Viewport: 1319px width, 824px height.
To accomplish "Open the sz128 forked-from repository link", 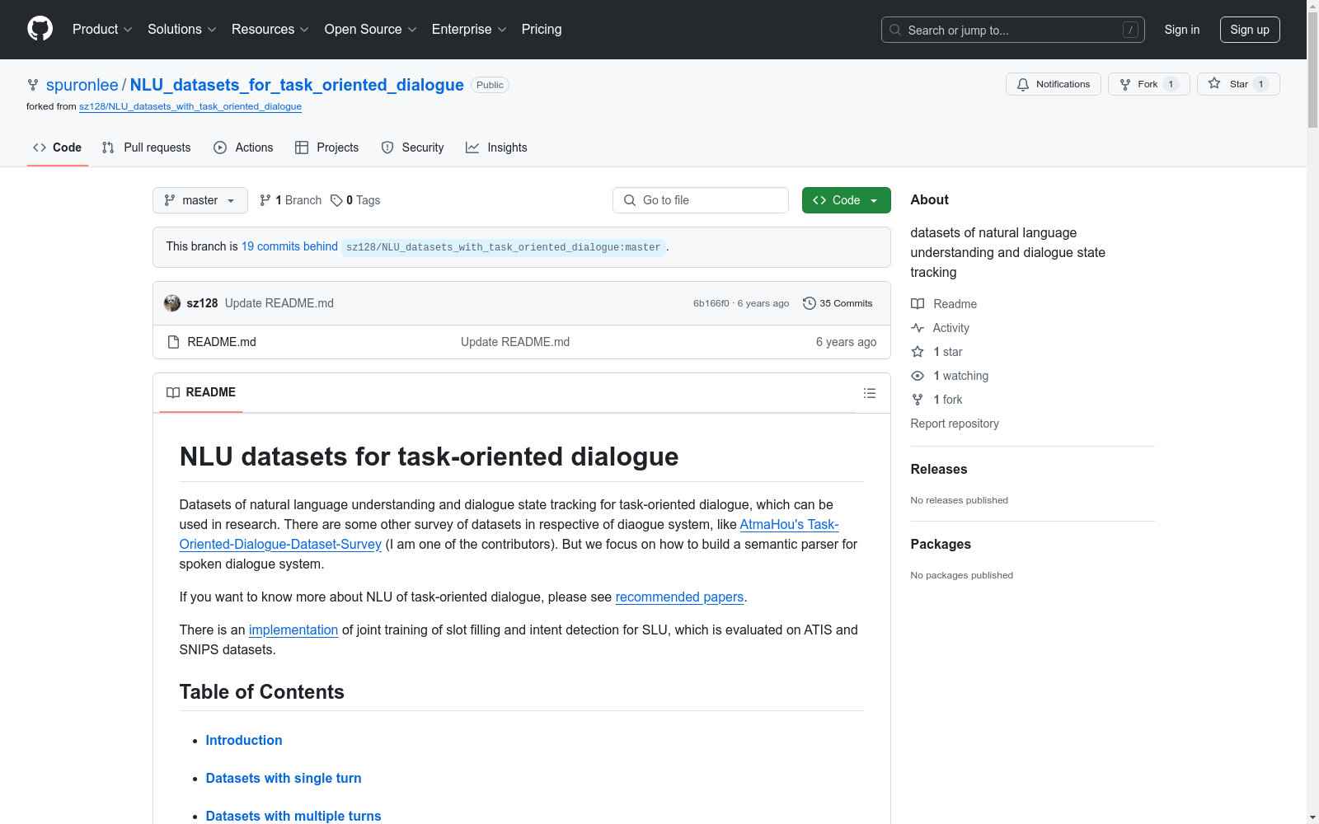I will pos(190,106).
